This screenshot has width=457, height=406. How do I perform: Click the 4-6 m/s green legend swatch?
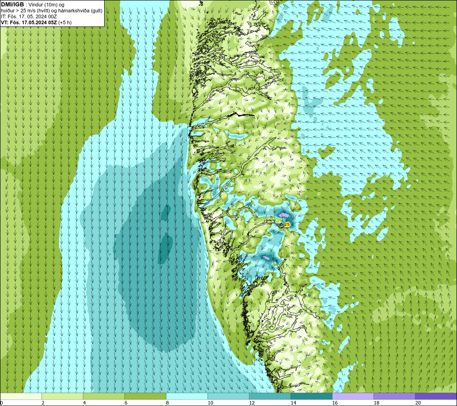104,396
